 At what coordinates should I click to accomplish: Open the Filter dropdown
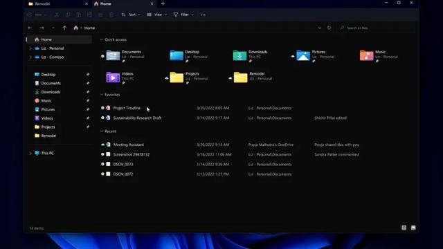click(183, 15)
